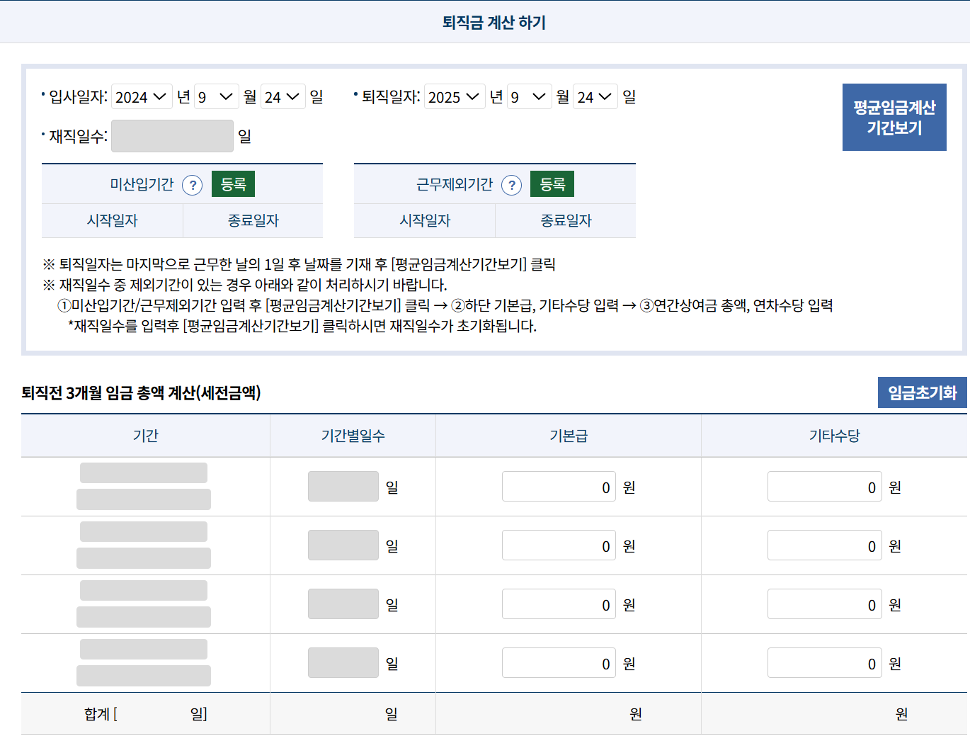Click the help icon next to 미산입기간

click(193, 185)
